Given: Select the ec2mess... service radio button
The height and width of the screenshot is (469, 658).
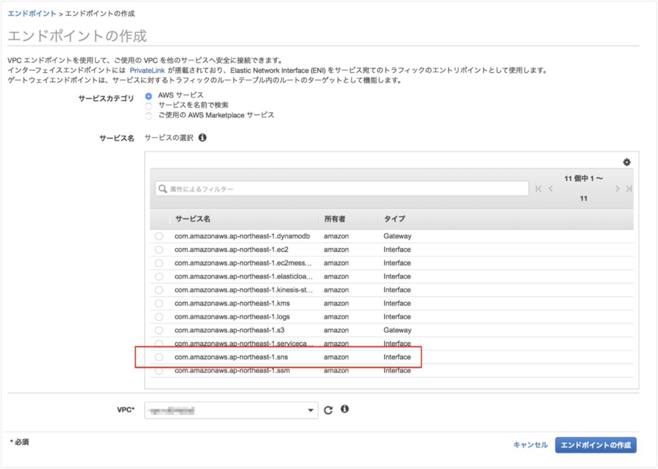Looking at the screenshot, I should coord(159,263).
